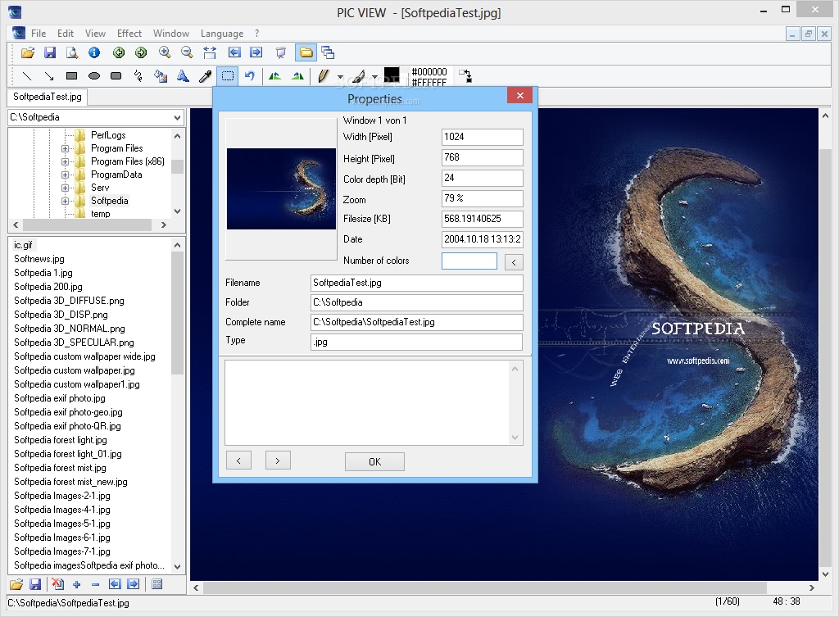839x617 pixels.
Task: Click the fit-to-width icon
Action: point(210,52)
